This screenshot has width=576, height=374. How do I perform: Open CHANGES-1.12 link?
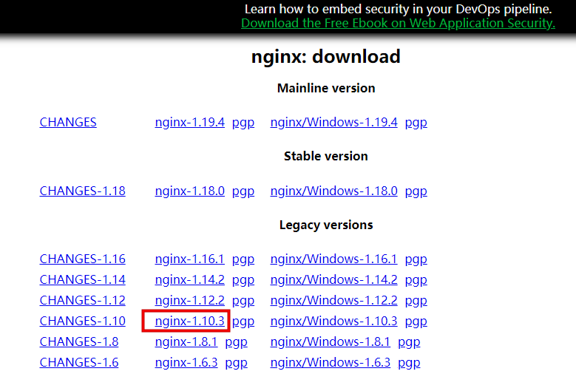(82, 301)
